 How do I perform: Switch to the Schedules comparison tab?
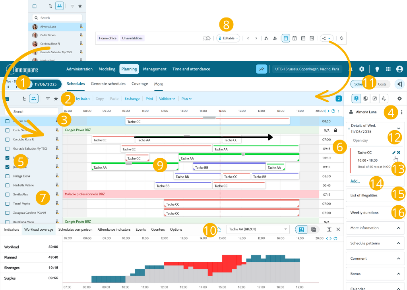click(75, 230)
